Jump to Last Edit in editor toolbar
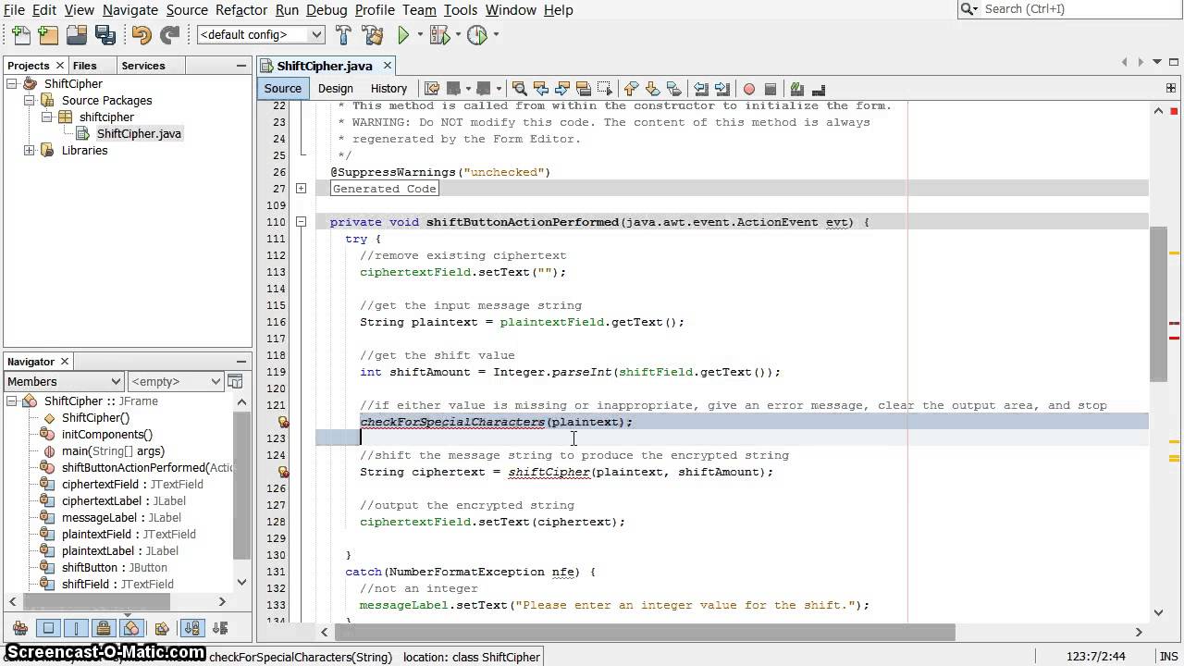Viewport: 1184px width, 666px height. 432,89
